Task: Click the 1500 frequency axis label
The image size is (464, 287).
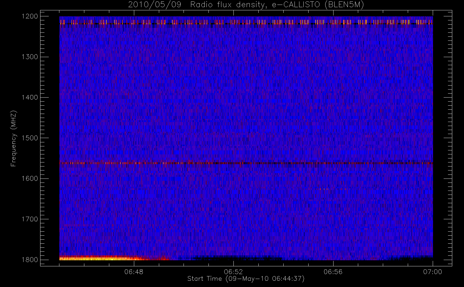Action: (30, 138)
